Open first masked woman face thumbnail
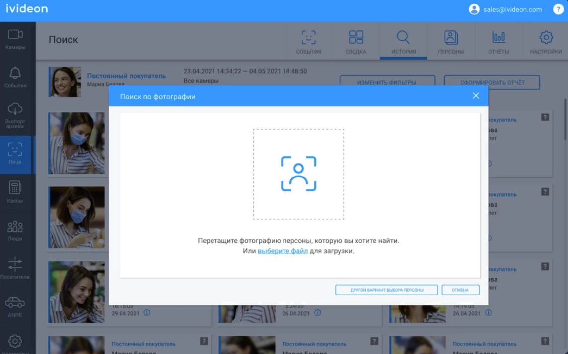This screenshot has height=354, width=568. 77,143
